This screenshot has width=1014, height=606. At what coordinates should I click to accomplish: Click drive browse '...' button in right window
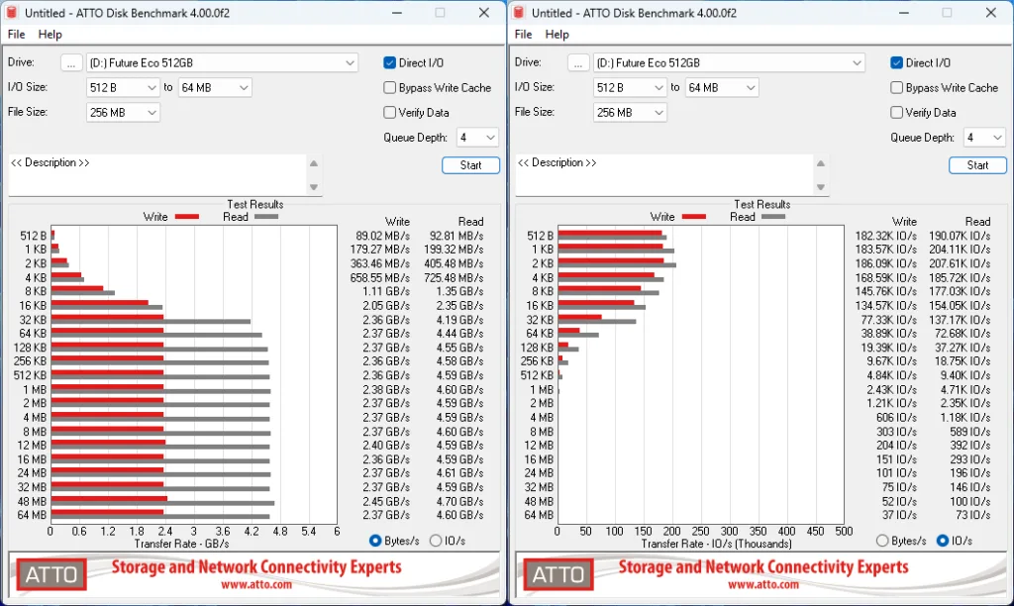578,62
